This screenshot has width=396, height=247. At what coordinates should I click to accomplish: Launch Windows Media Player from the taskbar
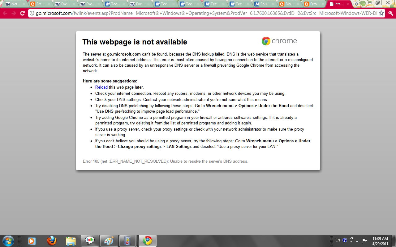[x=32, y=241]
